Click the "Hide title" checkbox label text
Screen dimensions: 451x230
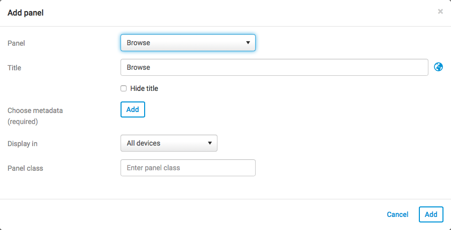(144, 88)
